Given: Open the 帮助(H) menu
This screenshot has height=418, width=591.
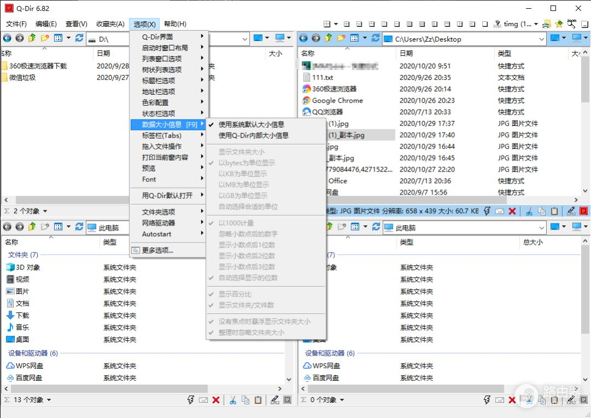Looking at the screenshot, I should (175, 24).
